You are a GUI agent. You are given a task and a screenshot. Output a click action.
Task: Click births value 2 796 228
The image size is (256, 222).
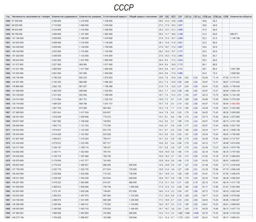(56, 78)
